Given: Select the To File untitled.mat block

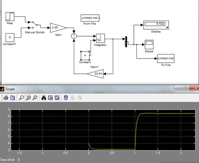Looking at the screenshot, I should [x=166, y=58].
